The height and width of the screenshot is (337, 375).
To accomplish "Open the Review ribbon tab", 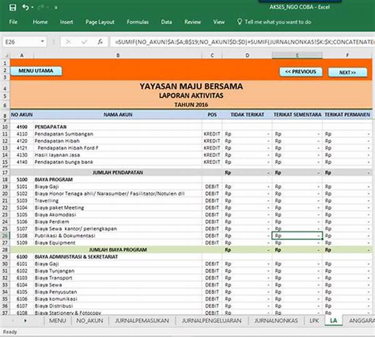I will (192, 22).
